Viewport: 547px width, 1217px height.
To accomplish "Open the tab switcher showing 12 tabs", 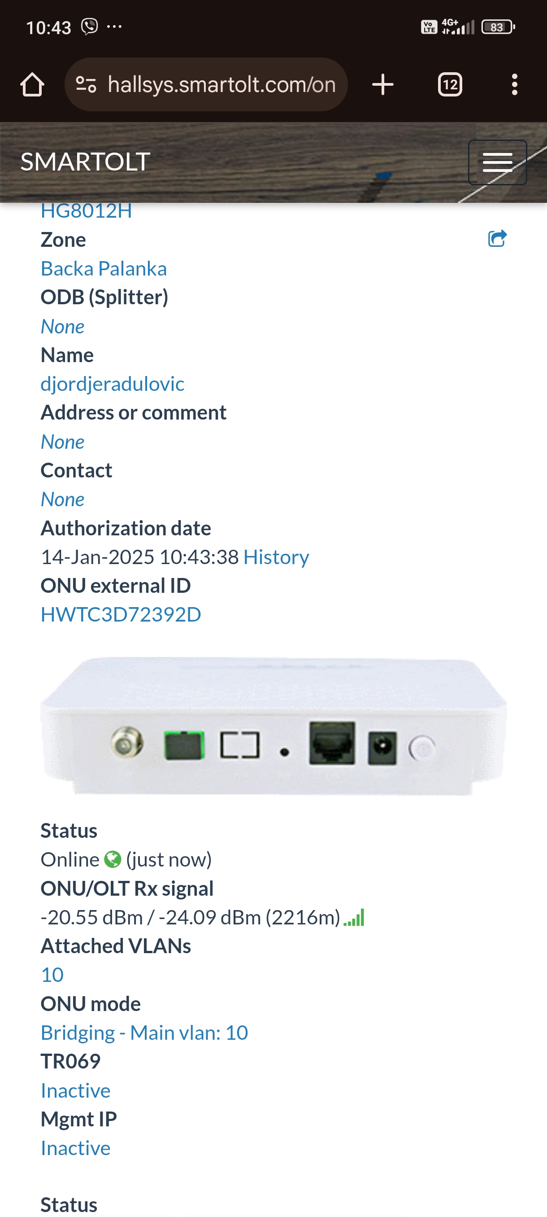I will [x=450, y=84].
